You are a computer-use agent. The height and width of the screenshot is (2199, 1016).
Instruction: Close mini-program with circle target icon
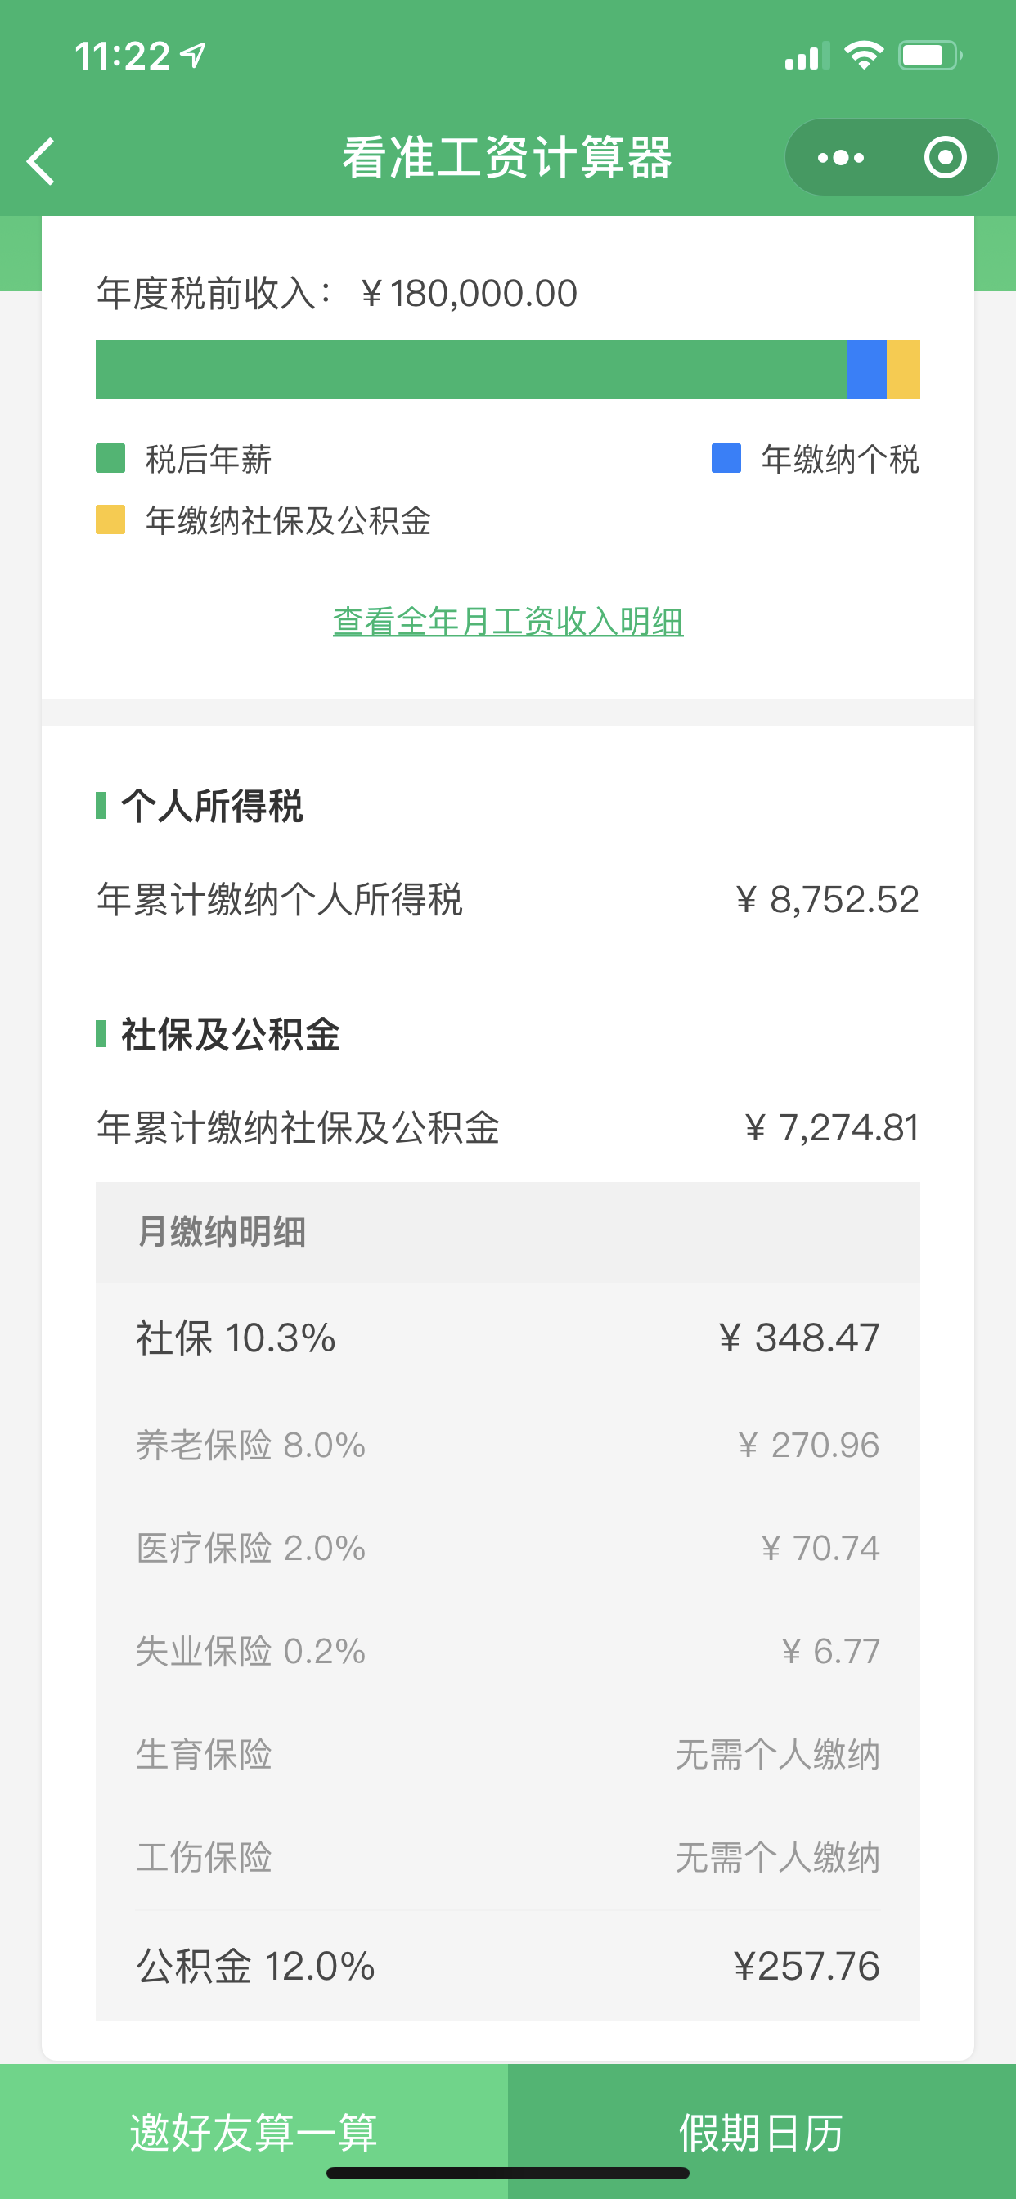click(x=945, y=158)
